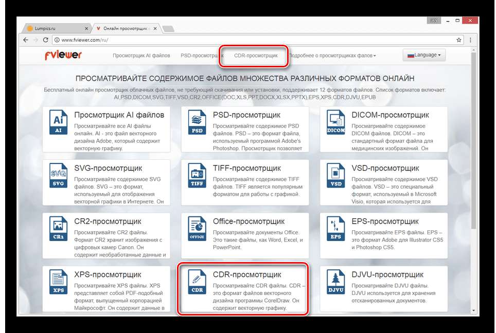The width and height of the screenshot is (496, 333).
Task: Open the CDR-просмотрщик card heading
Action: [247, 274]
